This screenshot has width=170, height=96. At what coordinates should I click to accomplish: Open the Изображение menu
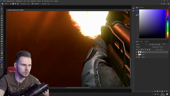coord(19,1)
